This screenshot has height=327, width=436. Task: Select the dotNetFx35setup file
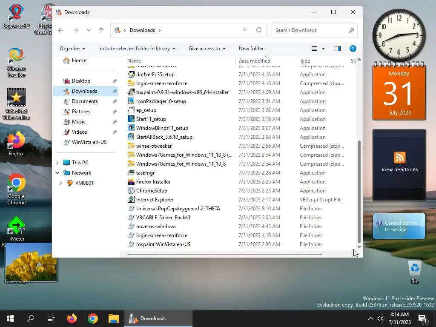(155, 75)
